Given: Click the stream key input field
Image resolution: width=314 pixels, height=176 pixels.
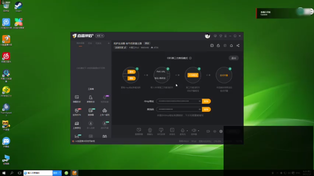Looking at the screenshot, I should pyautogui.click(x=179, y=109).
